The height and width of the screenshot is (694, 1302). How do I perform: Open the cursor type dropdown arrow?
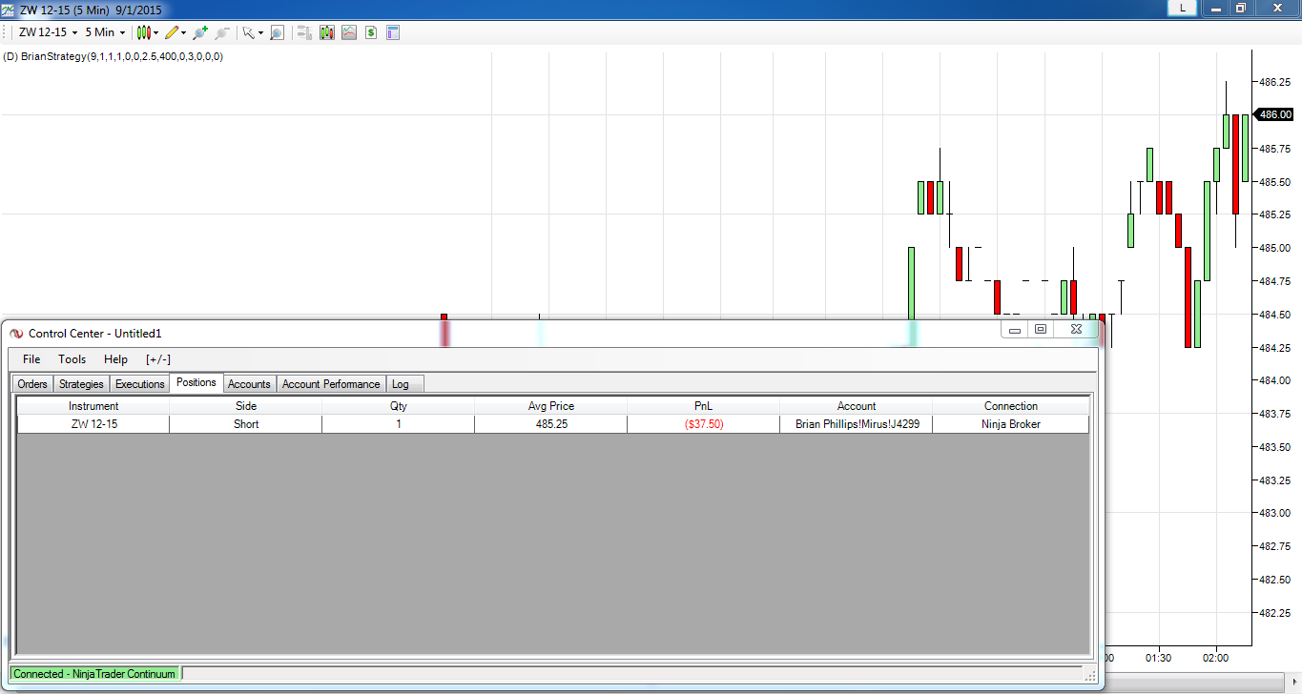tap(260, 33)
